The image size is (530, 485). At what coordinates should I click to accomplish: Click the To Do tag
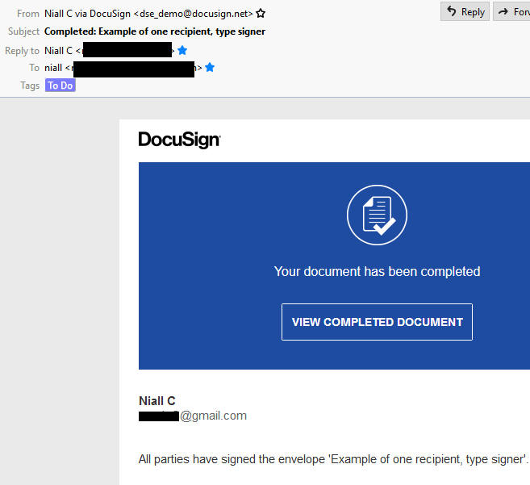click(61, 86)
